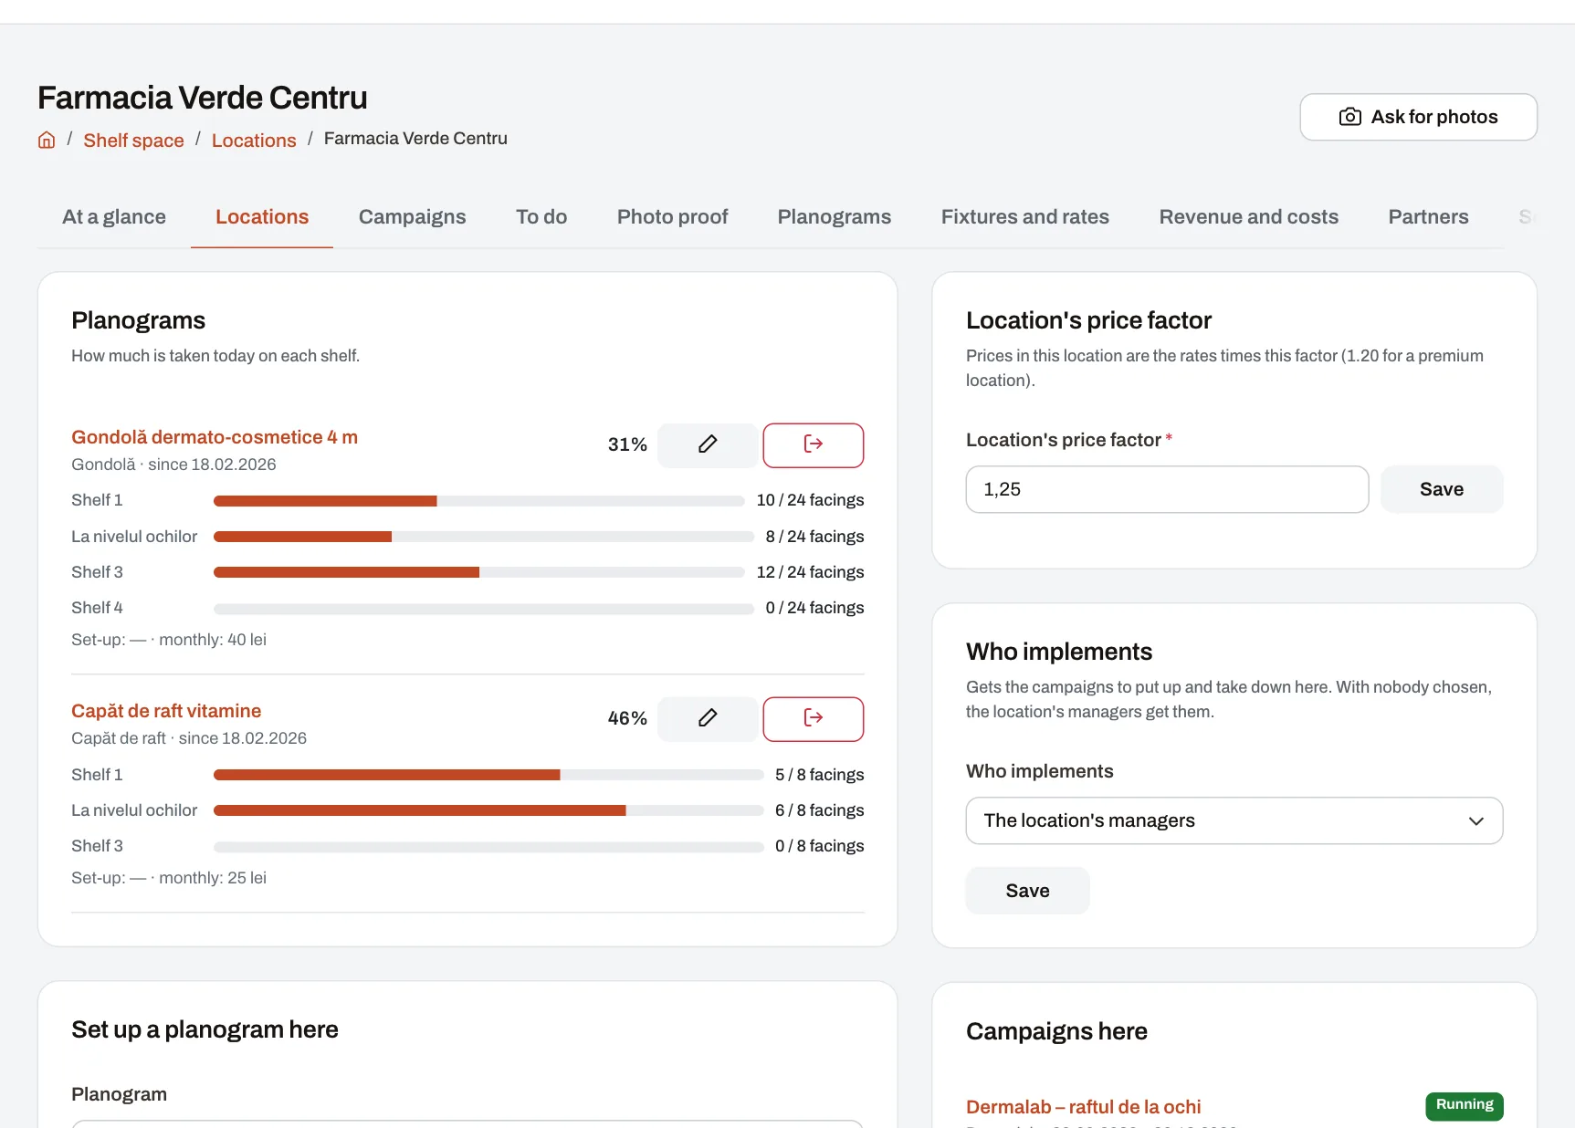Click 'Farmacia Verde Centru' breadcrumb text
Screen dimensions: 1575x1128
click(415, 139)
